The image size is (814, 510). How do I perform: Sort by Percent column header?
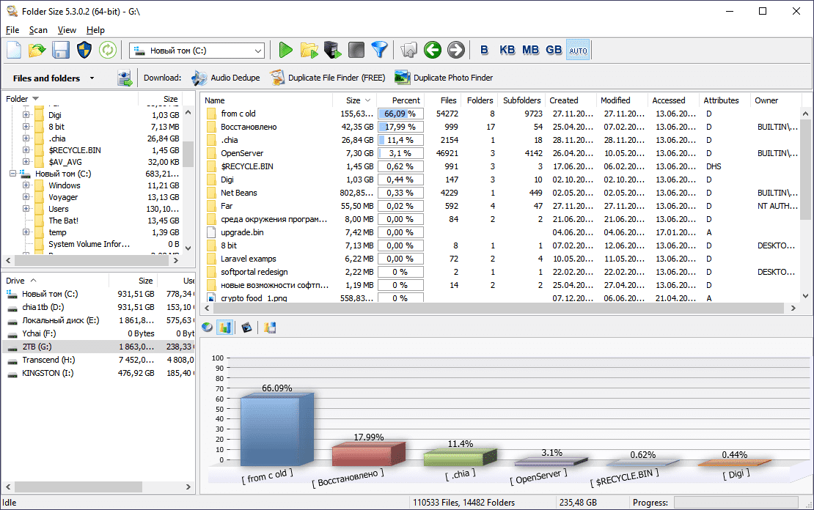(x=400, y=100)
